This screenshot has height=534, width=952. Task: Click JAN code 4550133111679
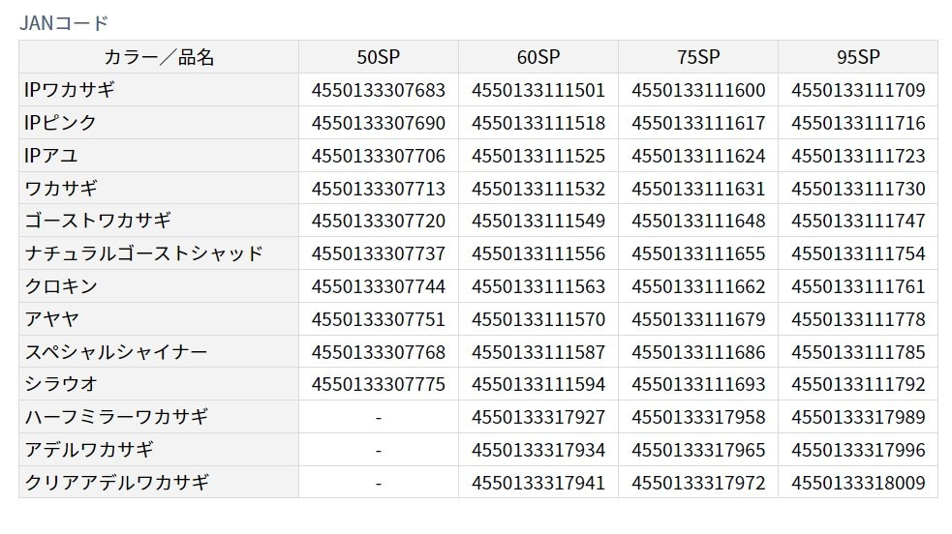(697, 319)
